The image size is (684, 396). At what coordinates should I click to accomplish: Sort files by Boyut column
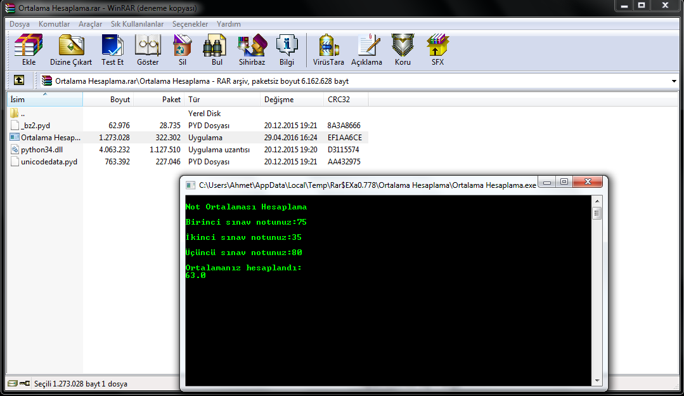pos(108,100)
